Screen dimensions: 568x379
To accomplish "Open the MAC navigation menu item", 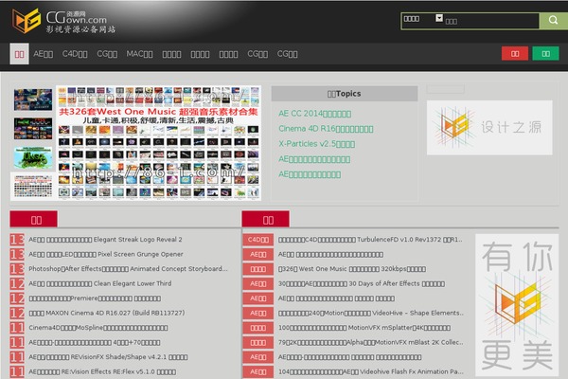I will click(139, 54).
